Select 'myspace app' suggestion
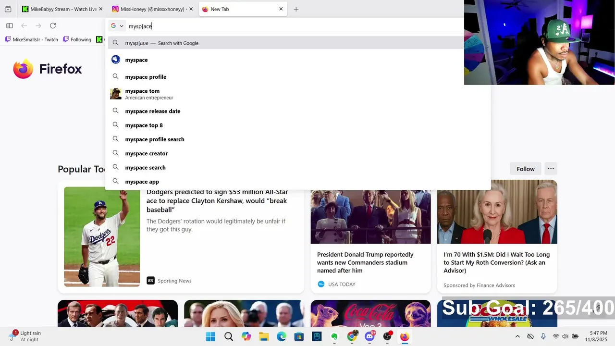615x346 pixels. coord(298,182)
